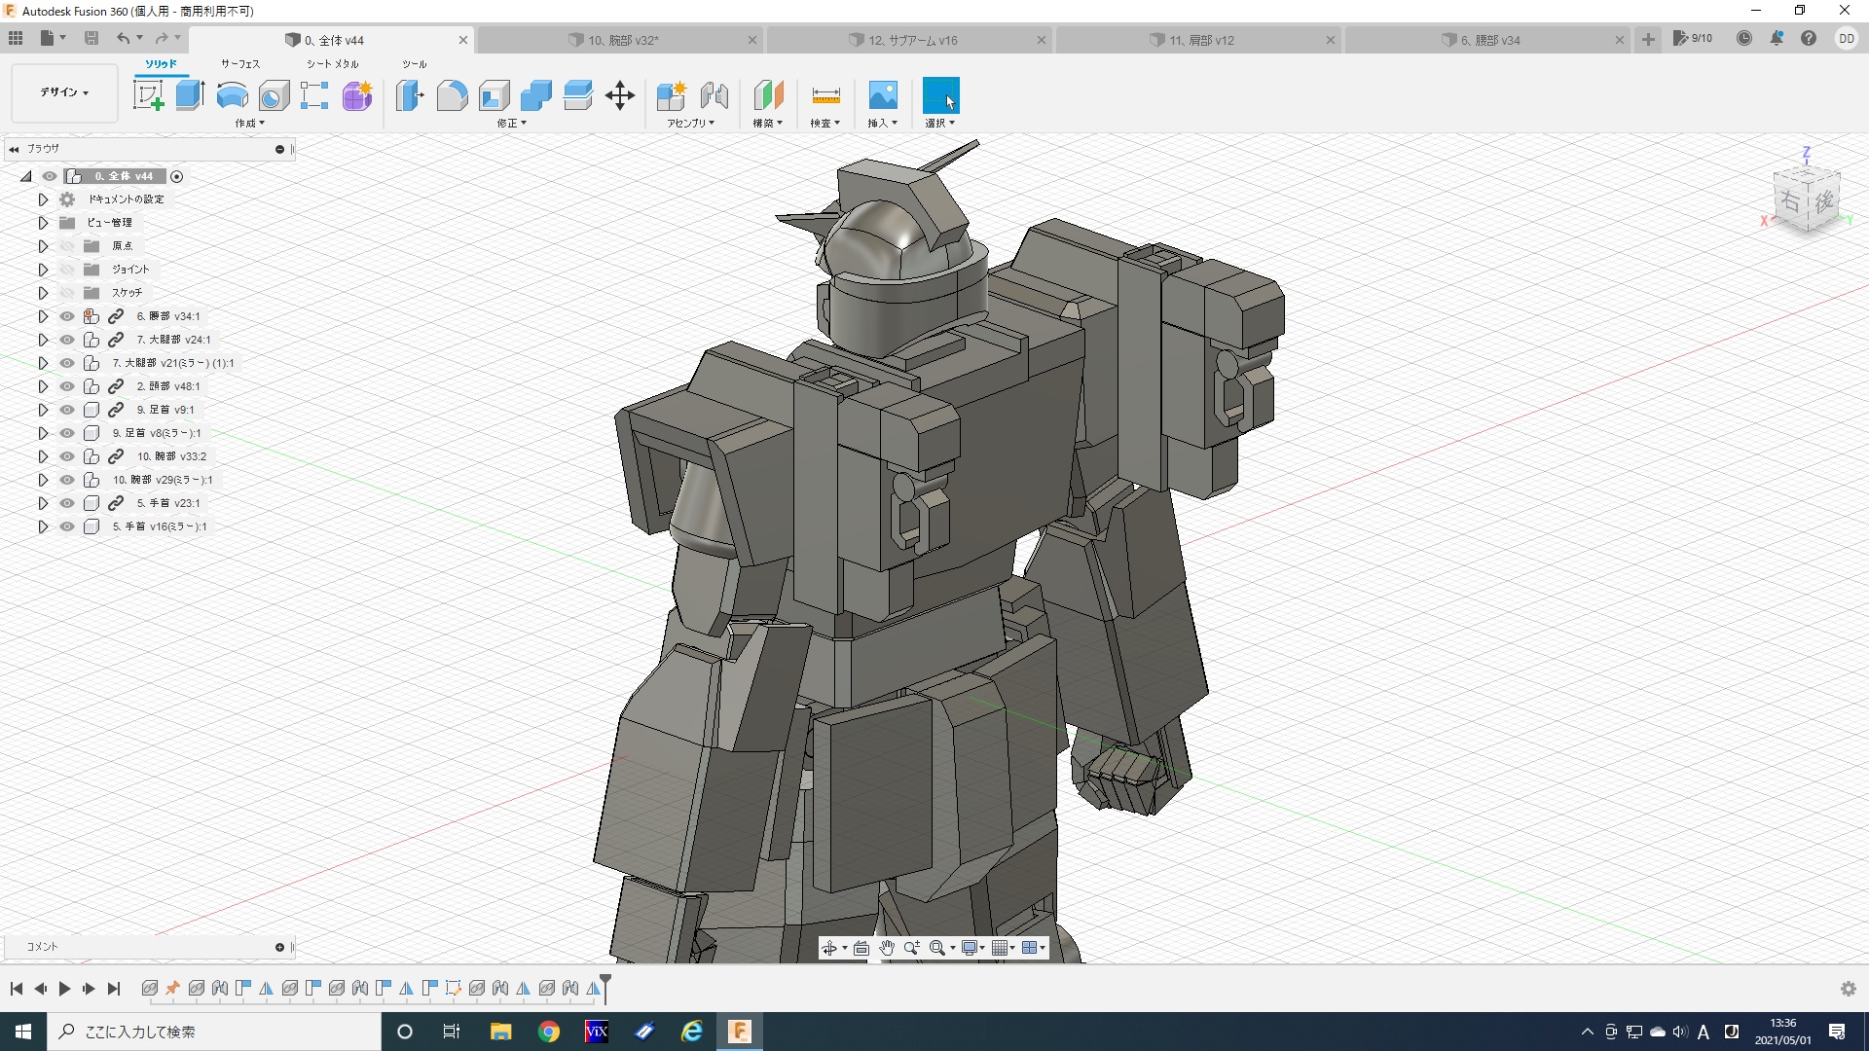This screenshot has width=1869, height=1051.
Task: Click the timeline play button
Action: coord(64,989)
